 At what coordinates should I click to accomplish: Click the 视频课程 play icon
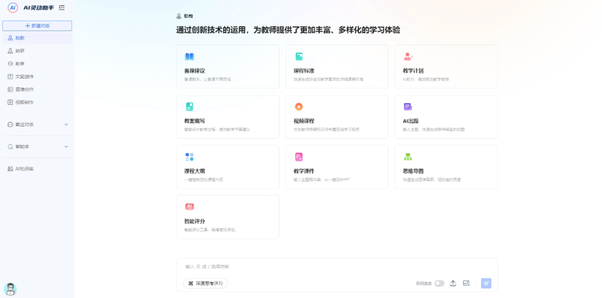click(299, 107)
